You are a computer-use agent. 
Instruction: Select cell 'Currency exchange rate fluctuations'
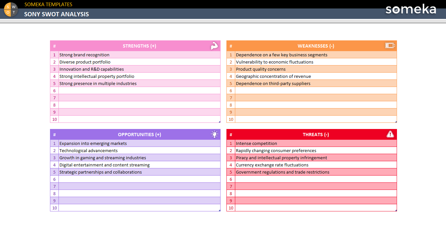[x=316, y=165]
